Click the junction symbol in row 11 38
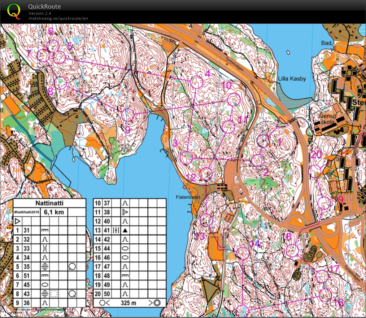 125,212
